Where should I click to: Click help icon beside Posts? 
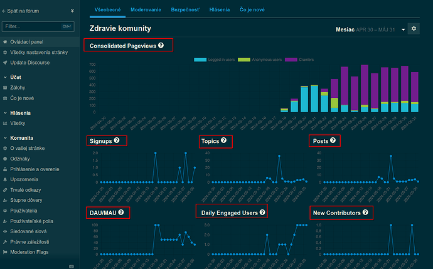pyautogui.click(x=333, y=140)
